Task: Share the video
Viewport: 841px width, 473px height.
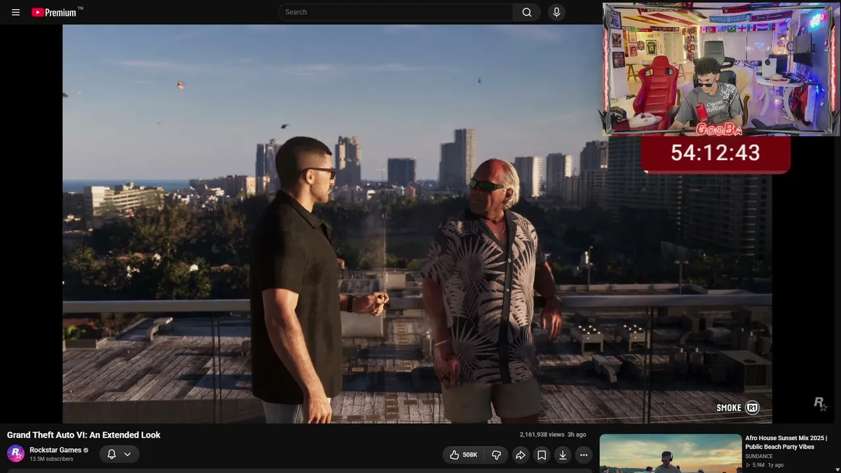Action: click(x=520, y=455)
